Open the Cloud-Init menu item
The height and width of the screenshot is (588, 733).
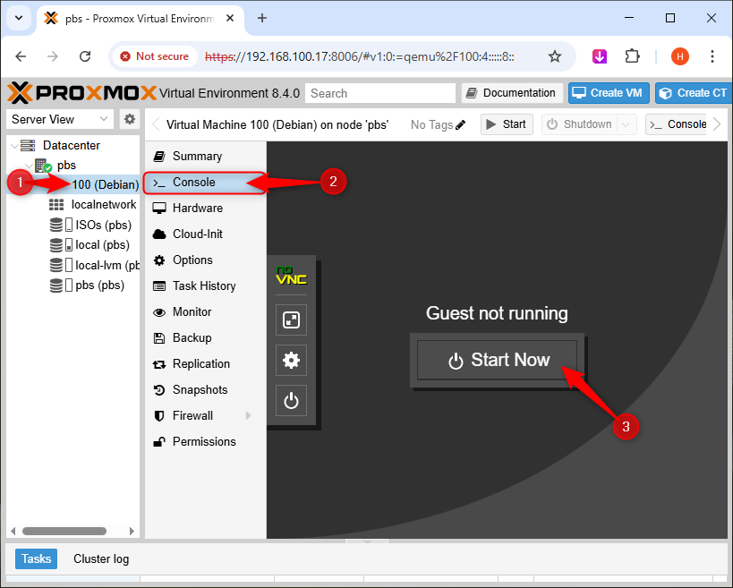[x=205, y=234]
